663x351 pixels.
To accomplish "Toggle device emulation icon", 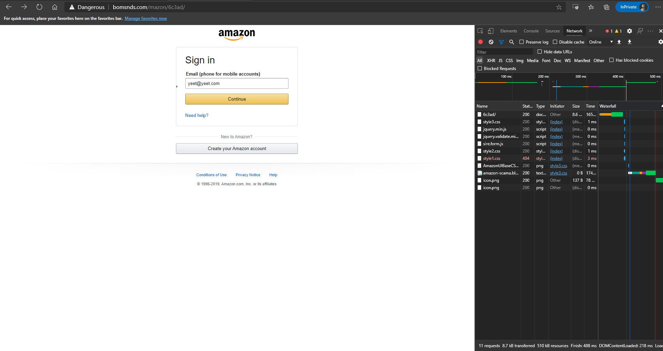I will (491, 31).
